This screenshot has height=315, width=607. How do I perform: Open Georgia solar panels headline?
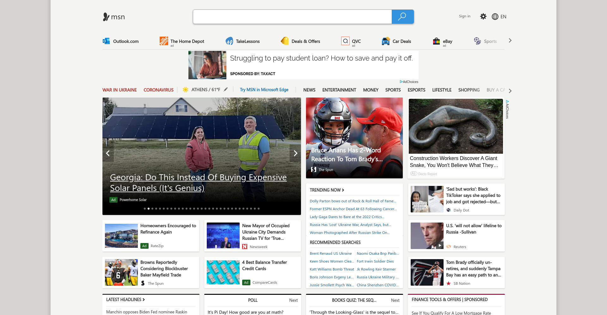(198, 182)
